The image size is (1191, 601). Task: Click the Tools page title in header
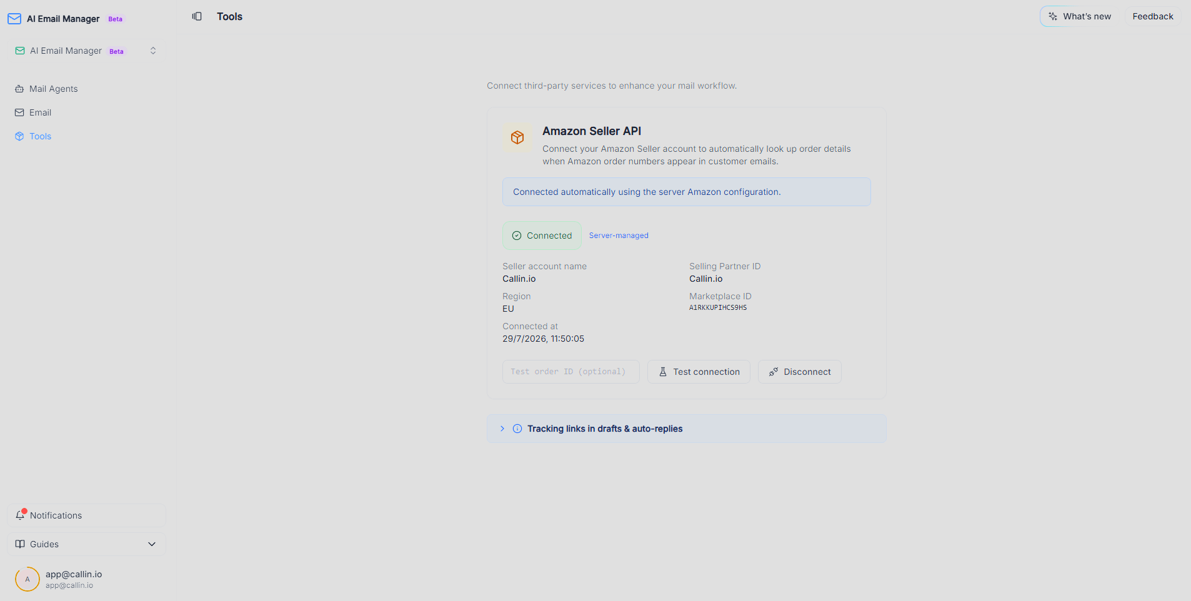230,16
